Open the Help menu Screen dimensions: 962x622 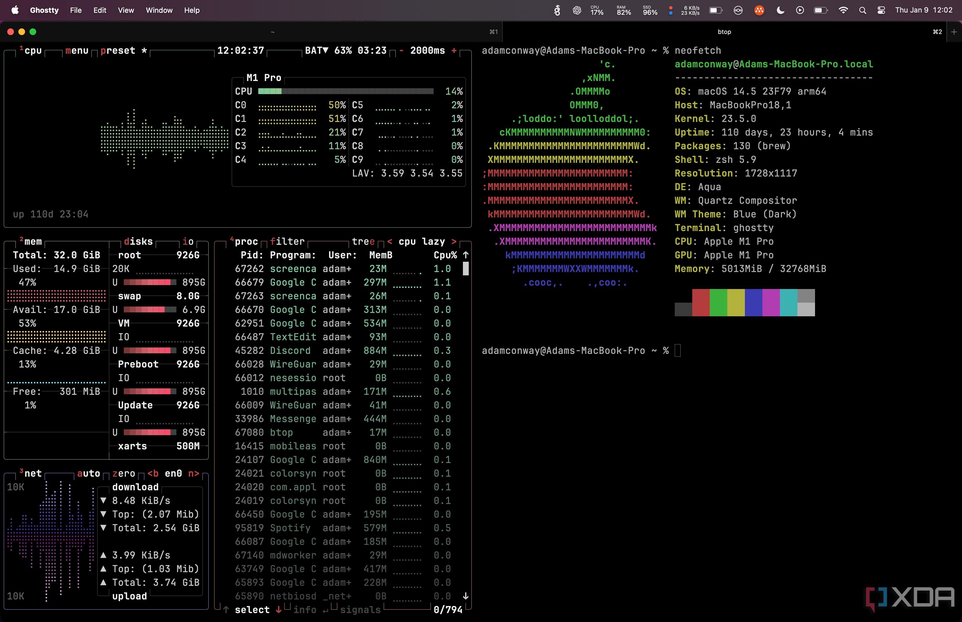[x=192, y=10]
